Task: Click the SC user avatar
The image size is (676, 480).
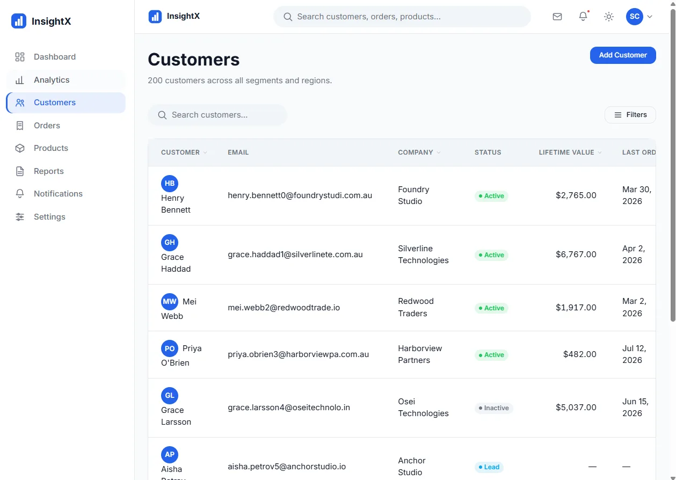Action: tap(635, 17)
